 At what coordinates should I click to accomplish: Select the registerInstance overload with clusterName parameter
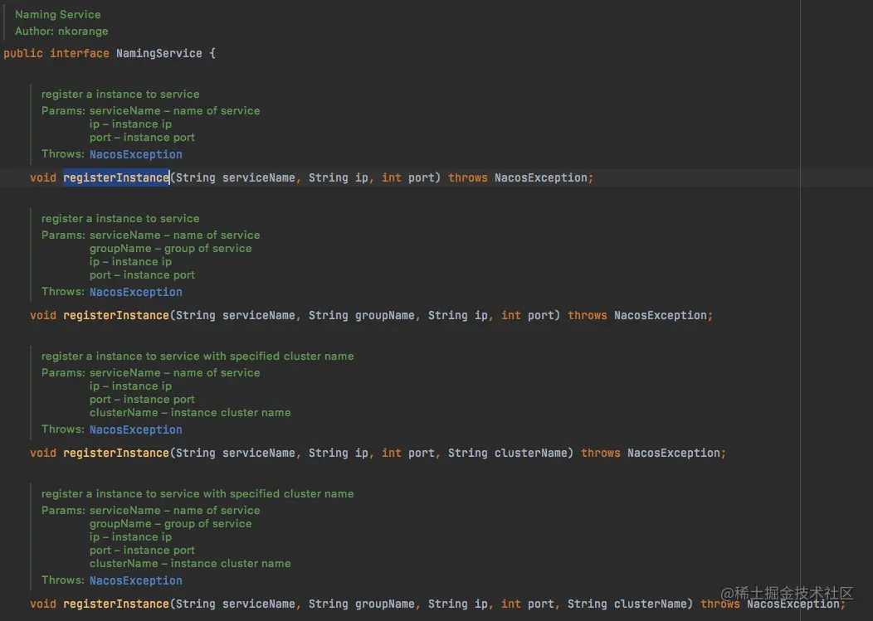coord(115,453)
